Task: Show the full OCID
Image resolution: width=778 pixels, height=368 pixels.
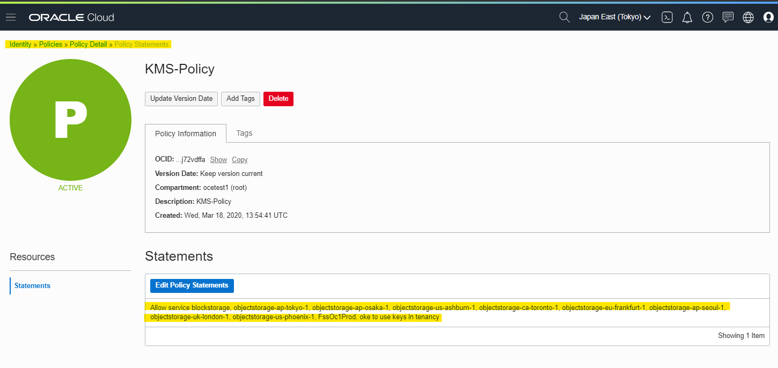Action: (218, 159)
